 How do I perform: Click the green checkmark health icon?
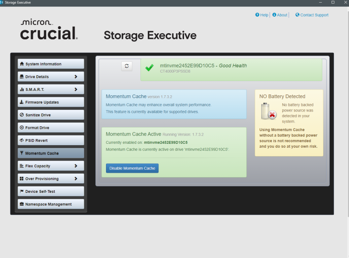(149, 67)
